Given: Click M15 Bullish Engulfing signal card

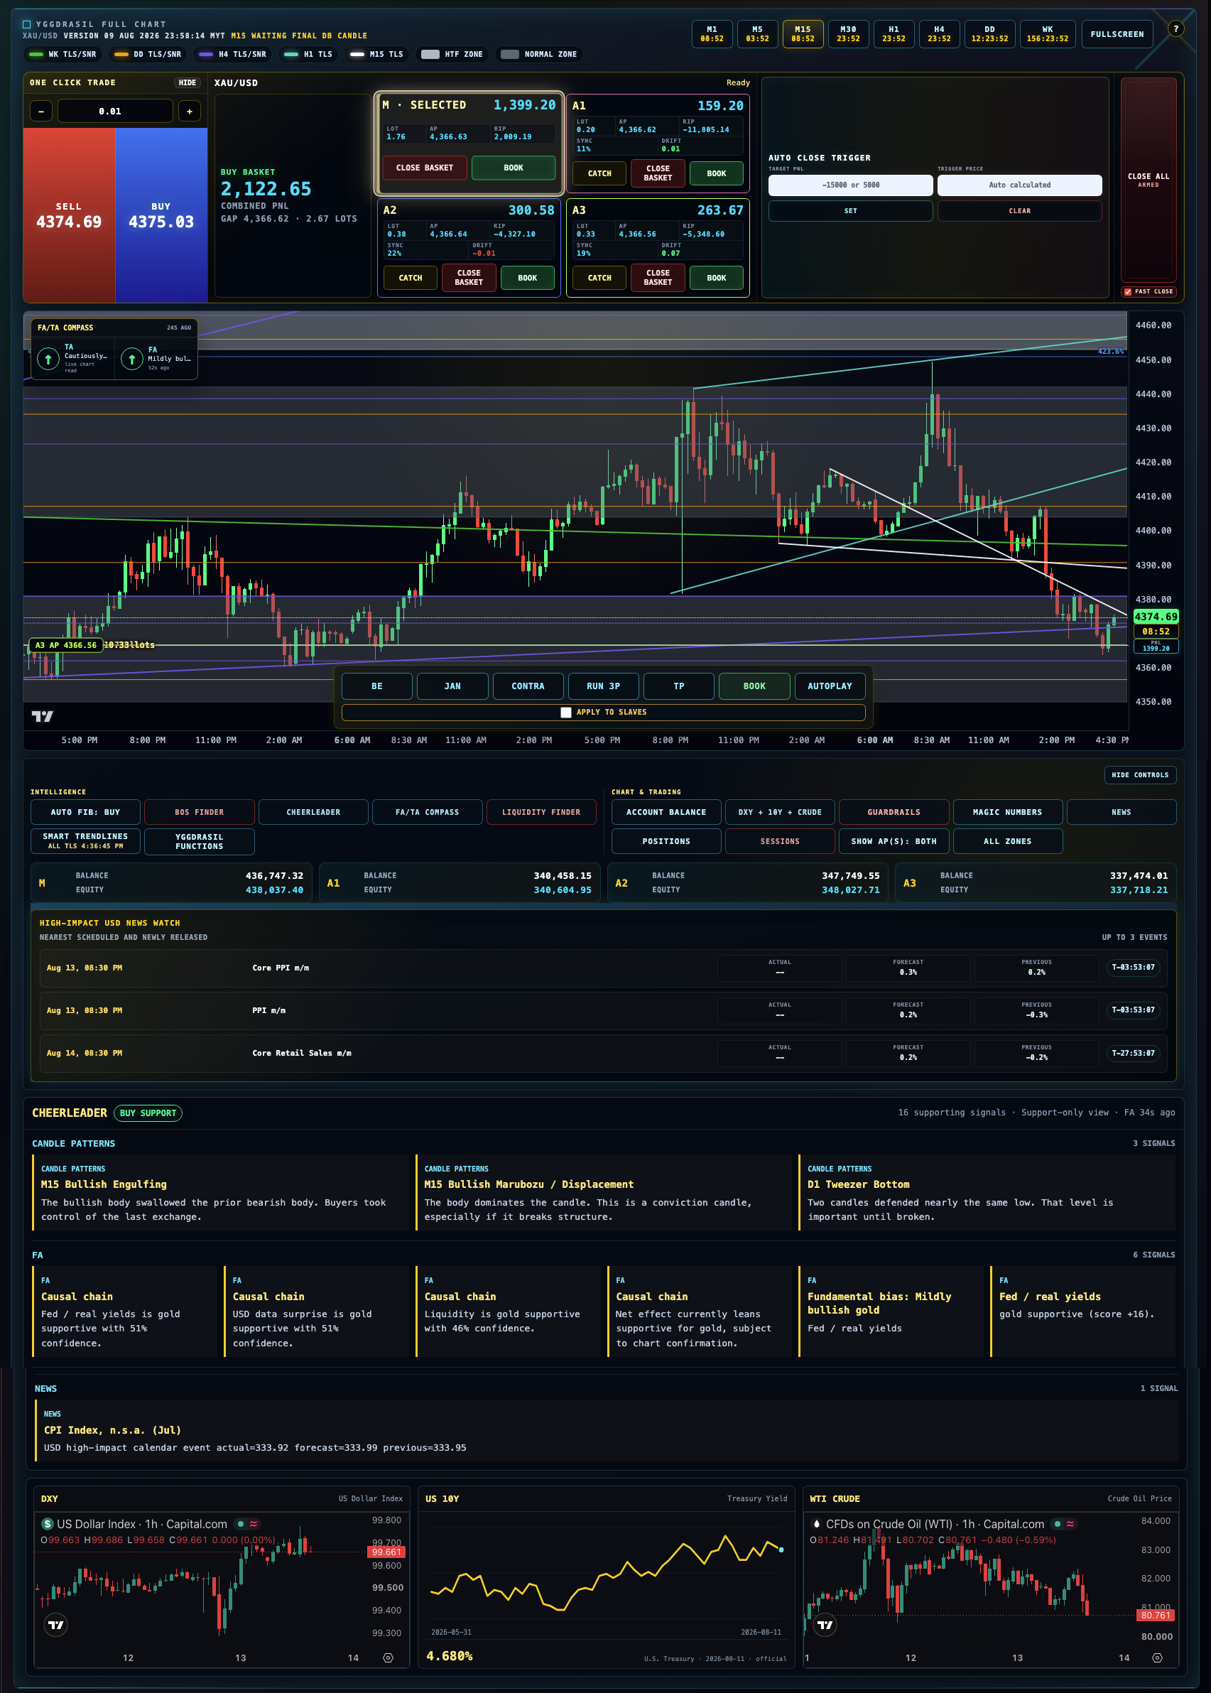Looking at the screenshot, I should coord(220,1193).
